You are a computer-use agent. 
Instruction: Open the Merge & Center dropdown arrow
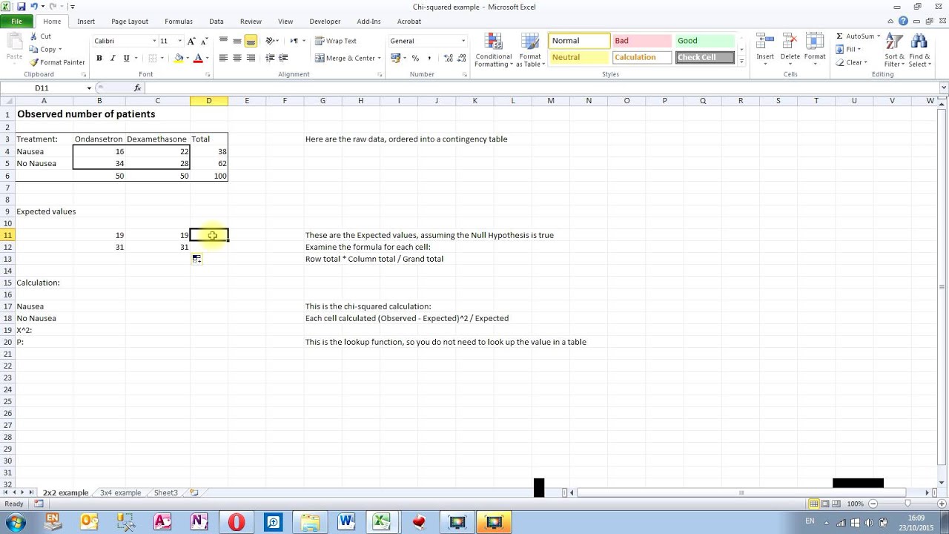(379, 58)
